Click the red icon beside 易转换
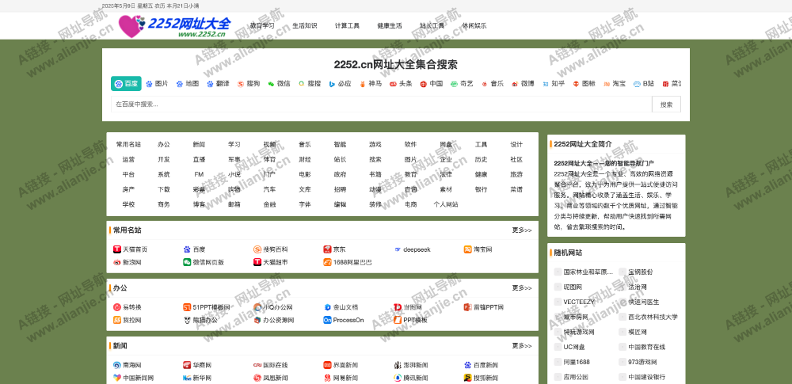This screenshot has width=792, height=384. click(x=117, y=306)
